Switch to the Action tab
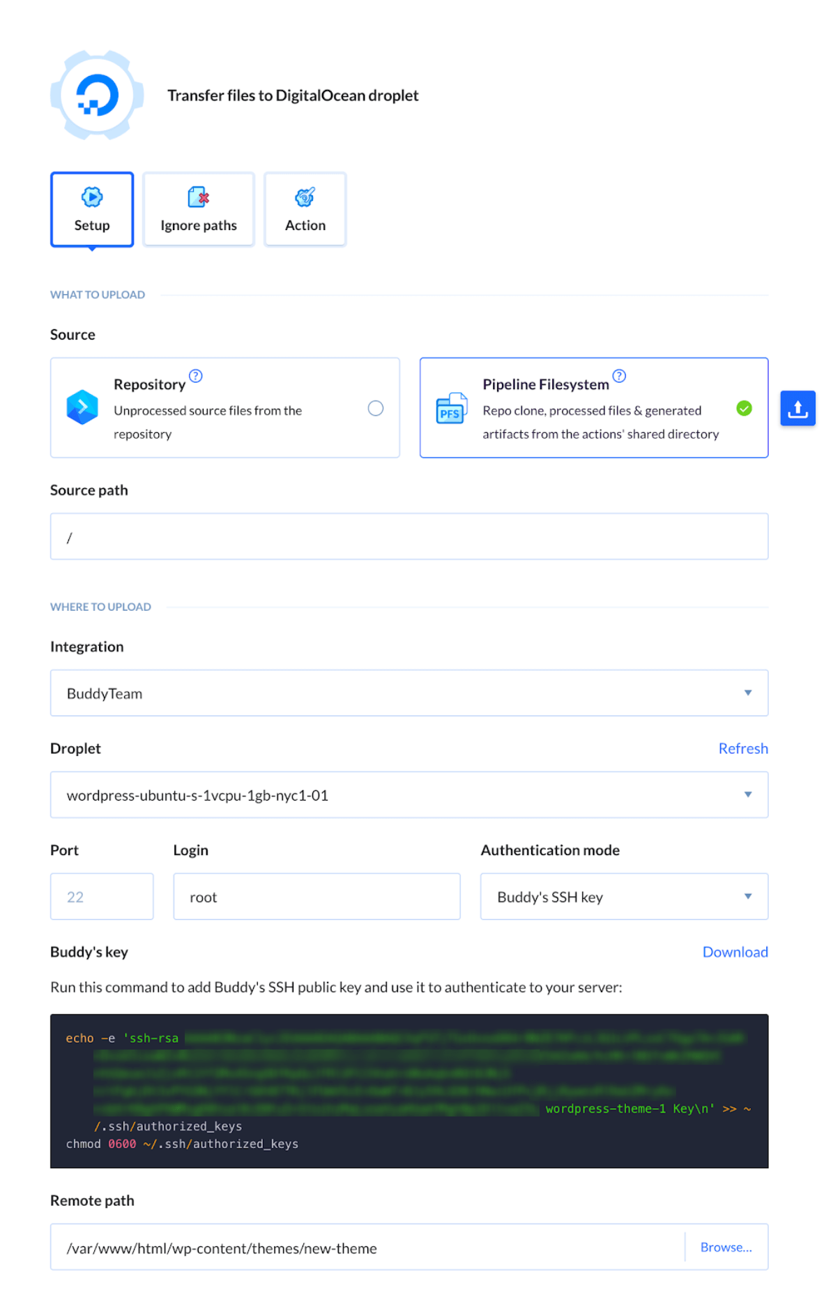The width and height of the screenshot is (824, 1295). click(305, 209)
